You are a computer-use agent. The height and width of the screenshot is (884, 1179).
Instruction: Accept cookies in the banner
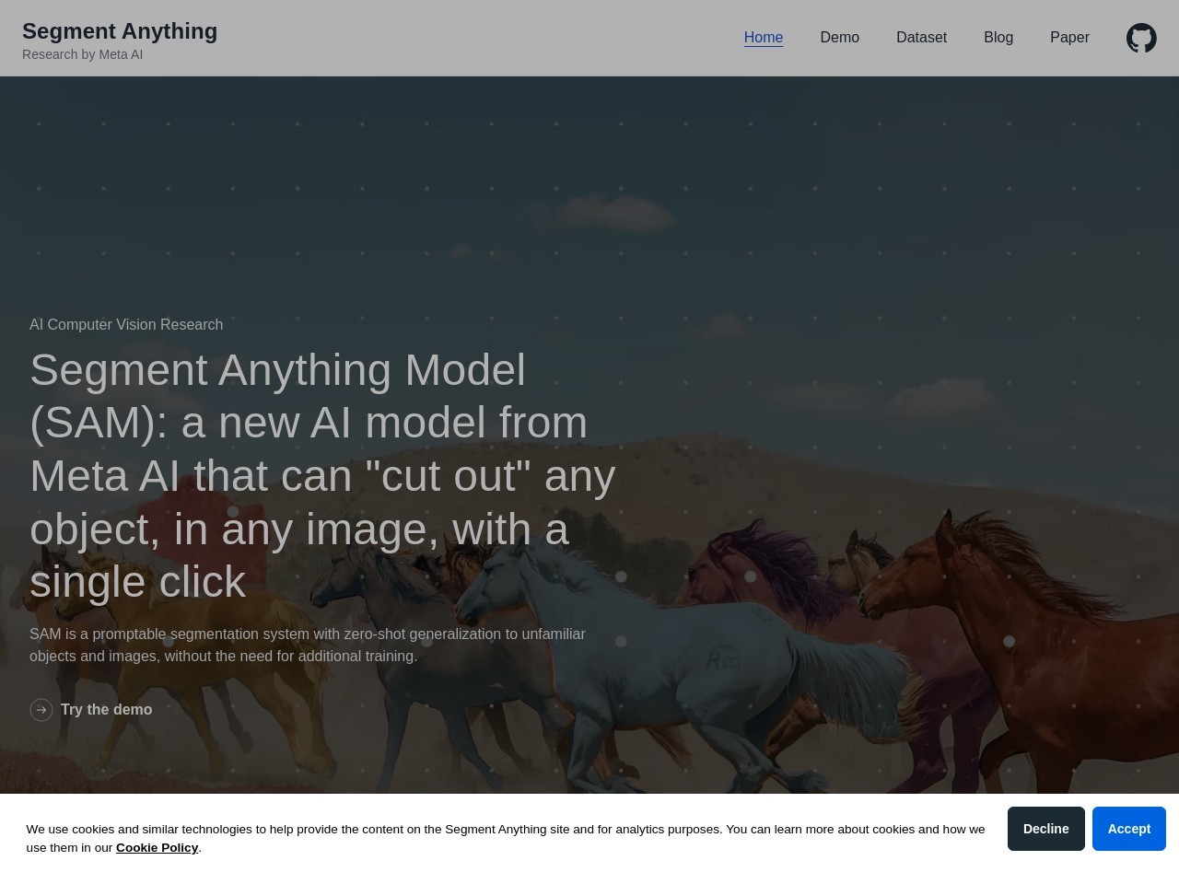click(x=1128, y=829)
